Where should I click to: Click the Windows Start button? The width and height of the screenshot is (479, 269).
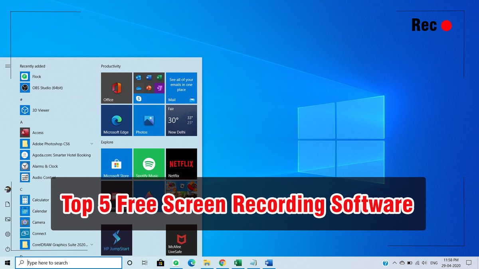coord(7,263)
